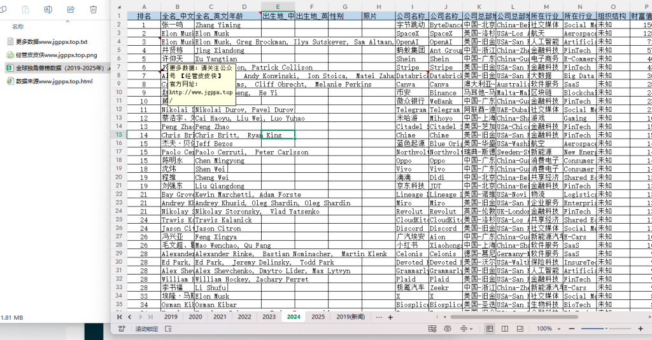Click the form icon next to 滚动锁定
Image resolution: width=652 pixels, height=340 pixels.
(168, 329)
